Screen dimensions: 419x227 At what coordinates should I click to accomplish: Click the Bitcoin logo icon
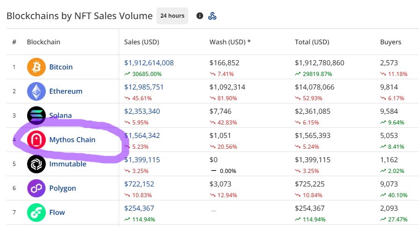36,67
